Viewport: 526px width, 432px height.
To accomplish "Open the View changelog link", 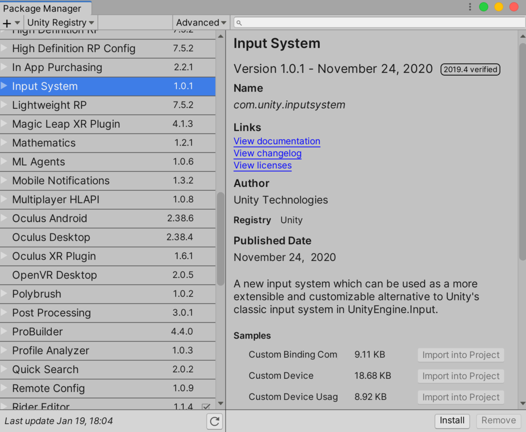I will 267,153.
